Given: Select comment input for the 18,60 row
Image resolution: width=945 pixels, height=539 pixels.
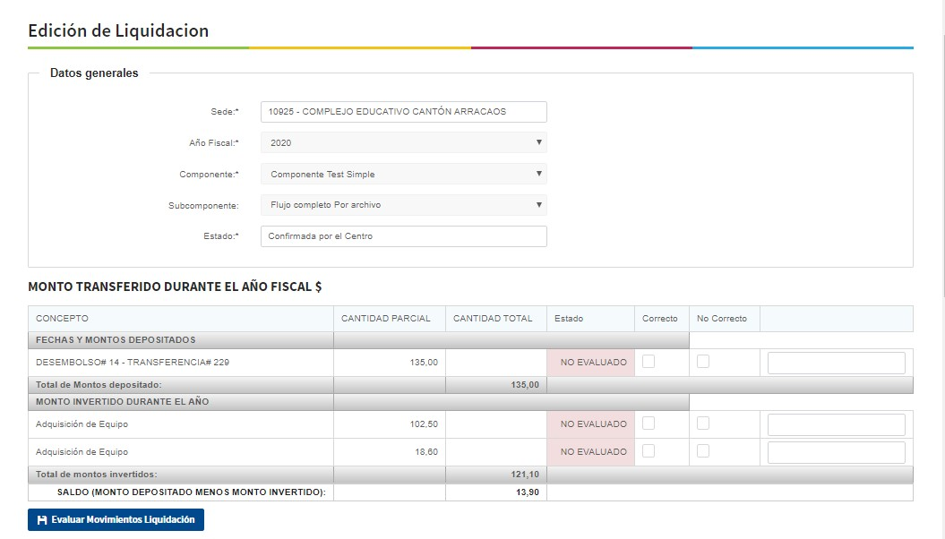Looking at the screenshot, I should [836, 452].
